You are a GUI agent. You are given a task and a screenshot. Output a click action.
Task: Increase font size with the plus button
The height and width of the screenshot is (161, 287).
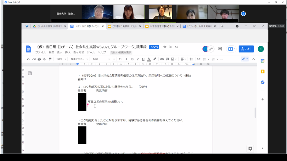[x=126, y=59]
